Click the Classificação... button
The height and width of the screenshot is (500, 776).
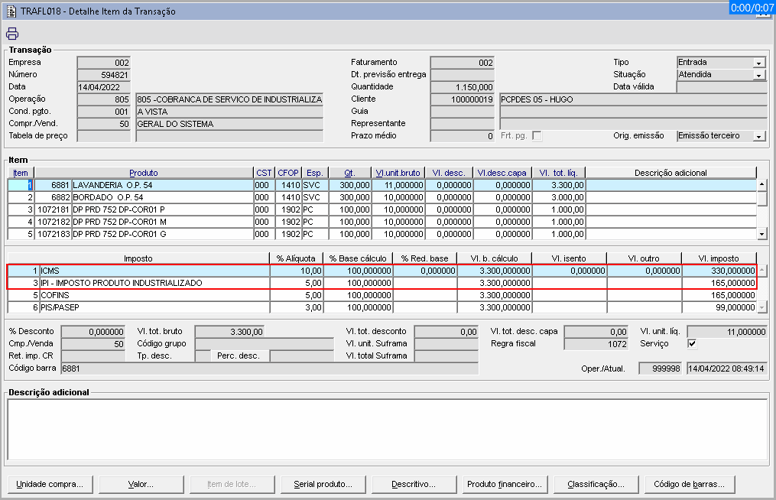[x=596, y=484]
